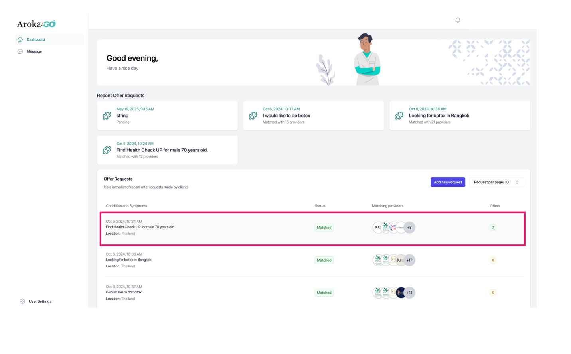The image size is (571, 354).
Task: Open the Message menu item
Action: click(34, 51)
